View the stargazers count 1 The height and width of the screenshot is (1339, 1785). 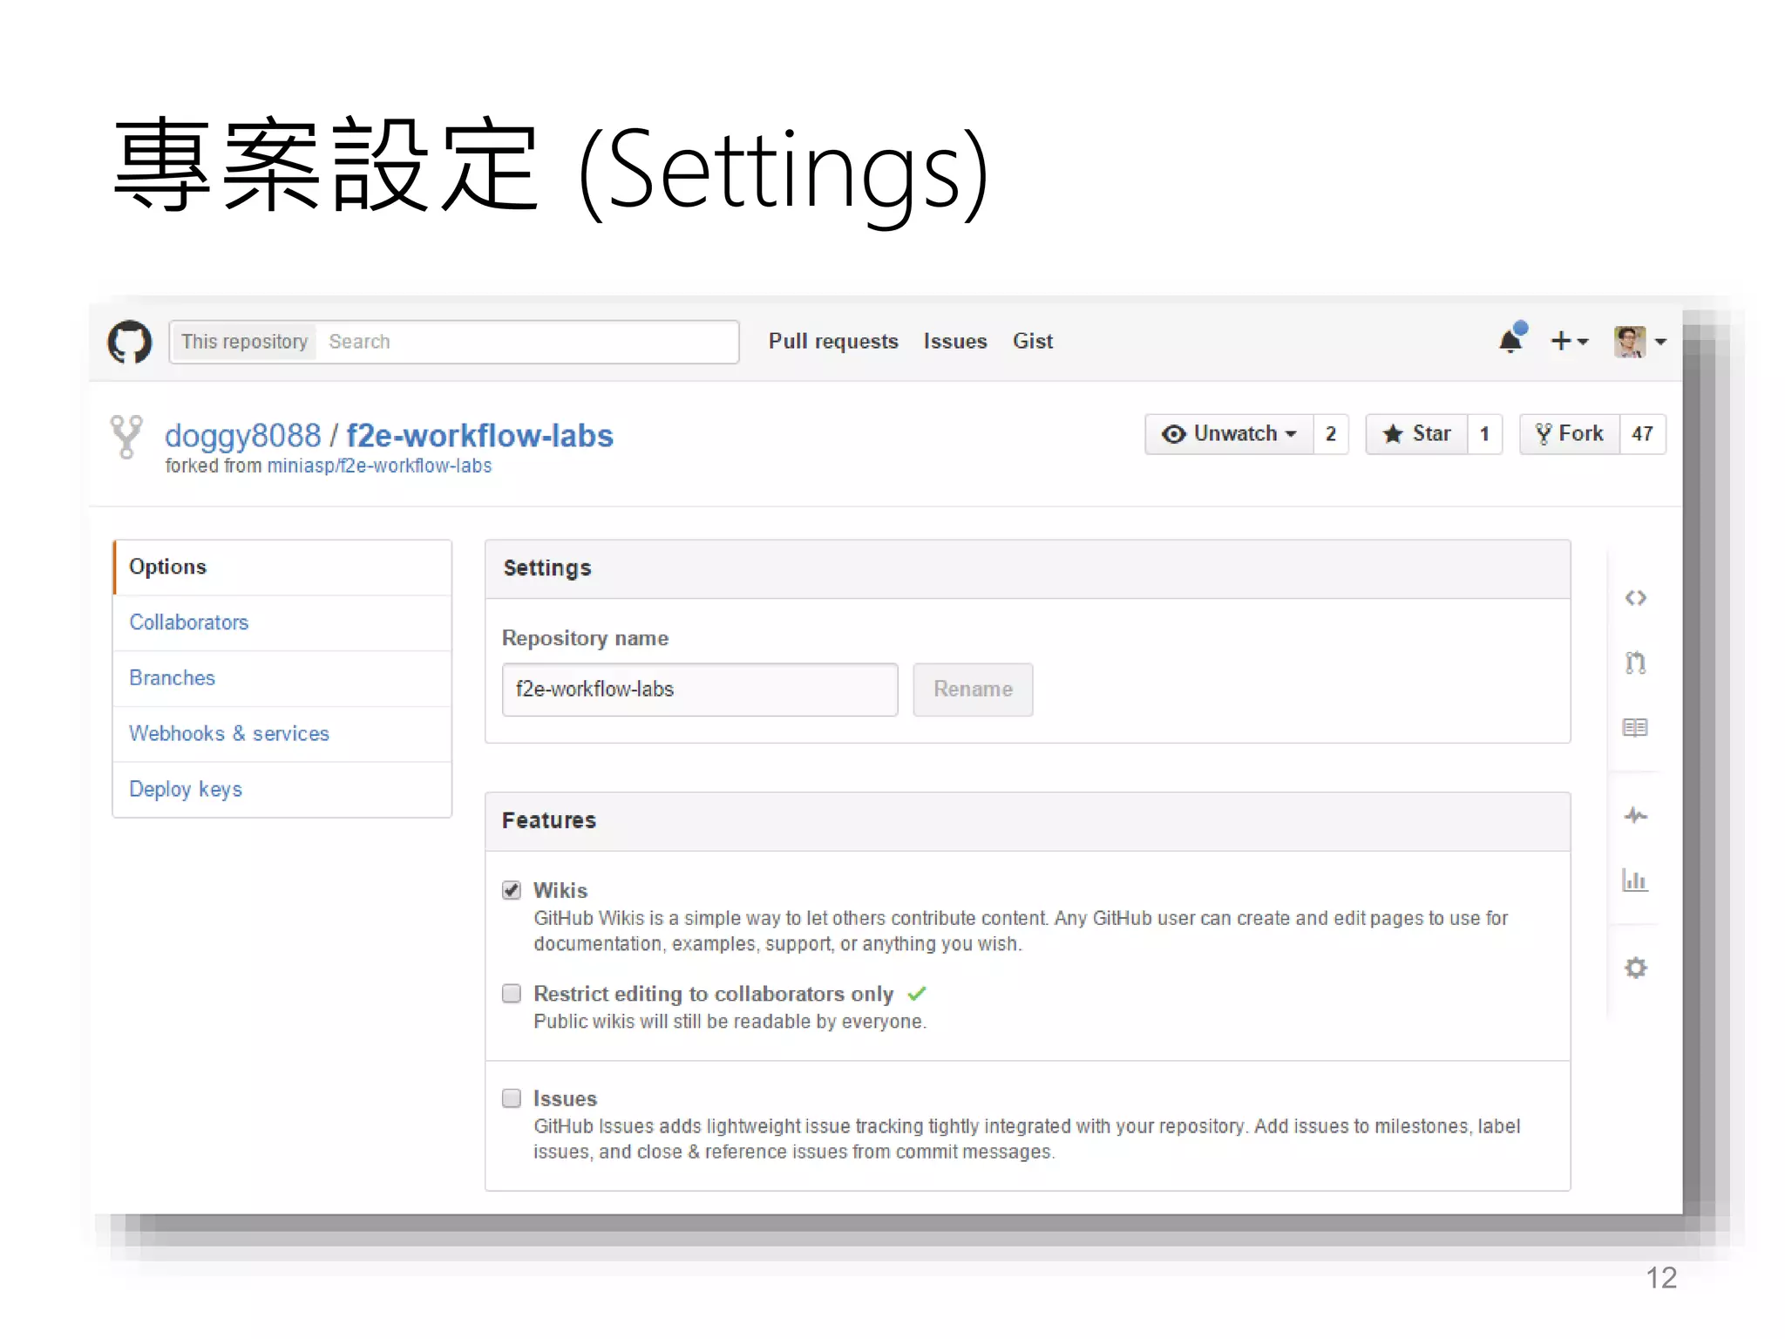(1485, 434)
